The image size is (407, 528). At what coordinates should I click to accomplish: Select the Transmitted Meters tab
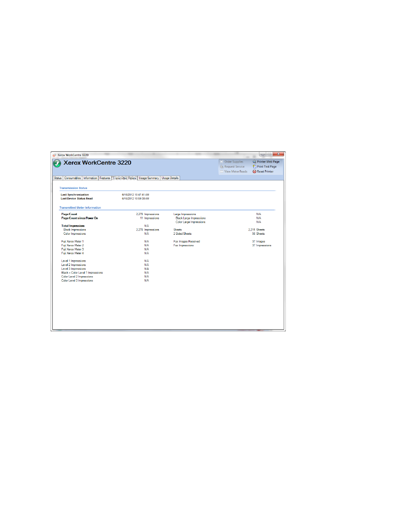pos(125,178)
